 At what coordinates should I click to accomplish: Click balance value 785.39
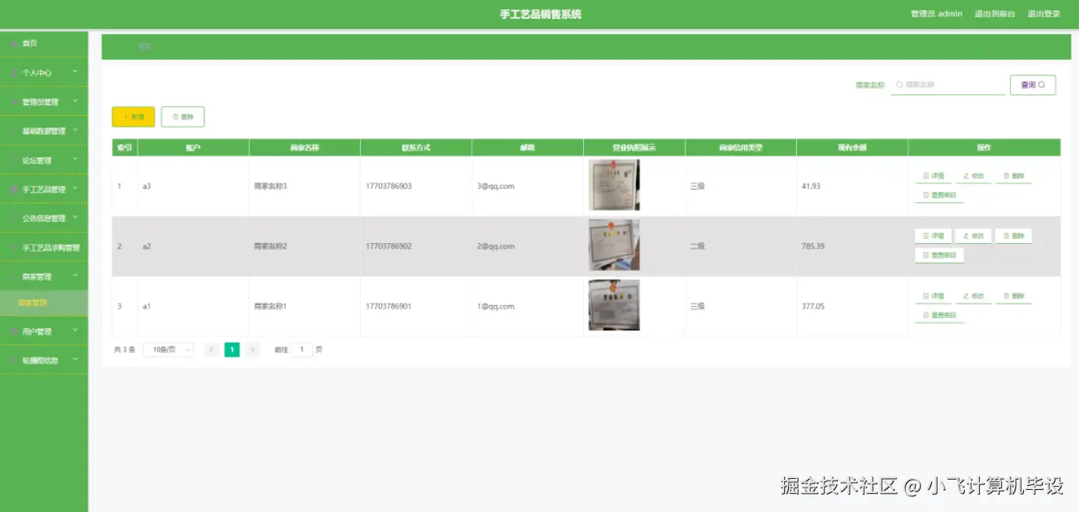(x=813, y=246)
